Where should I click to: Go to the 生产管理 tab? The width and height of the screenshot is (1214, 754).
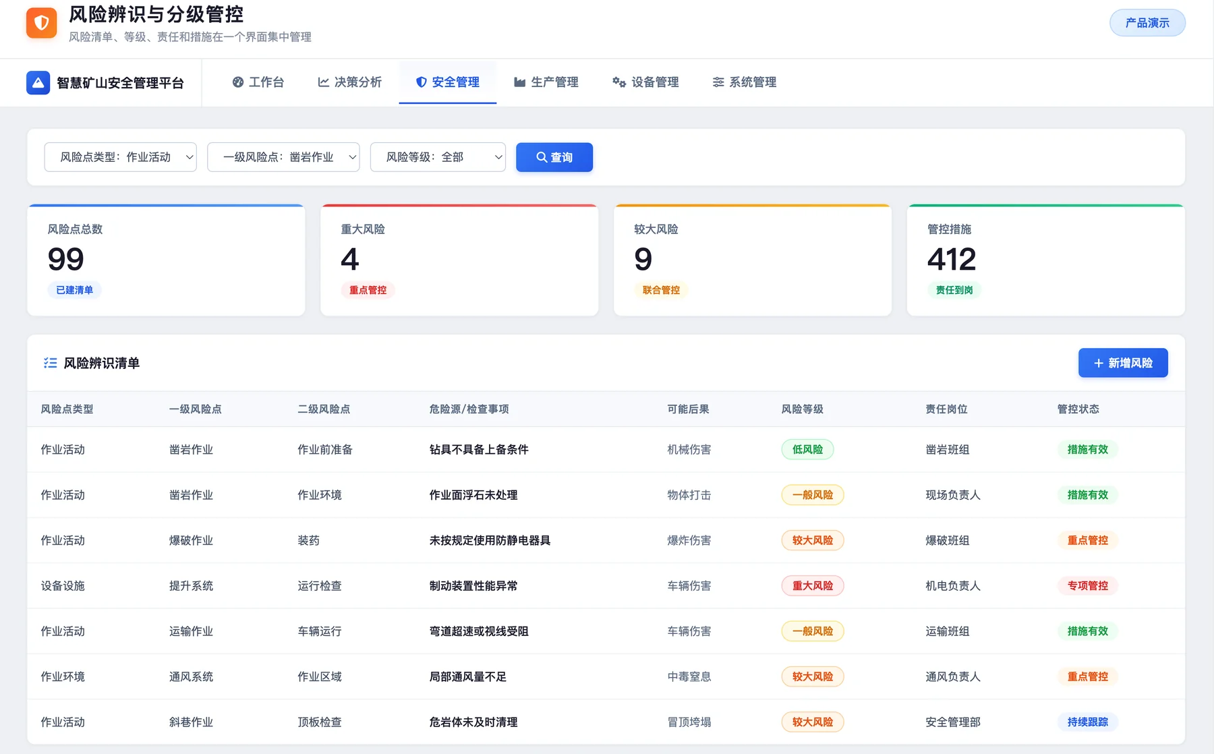click(x=546, y=82)
